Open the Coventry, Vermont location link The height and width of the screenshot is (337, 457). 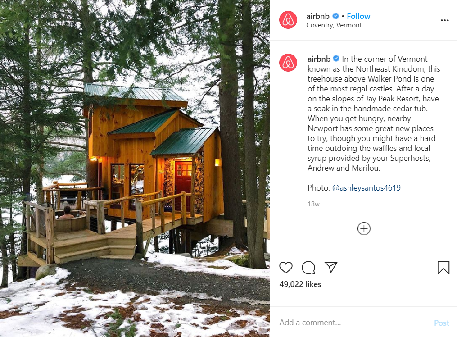coord(334,25)
